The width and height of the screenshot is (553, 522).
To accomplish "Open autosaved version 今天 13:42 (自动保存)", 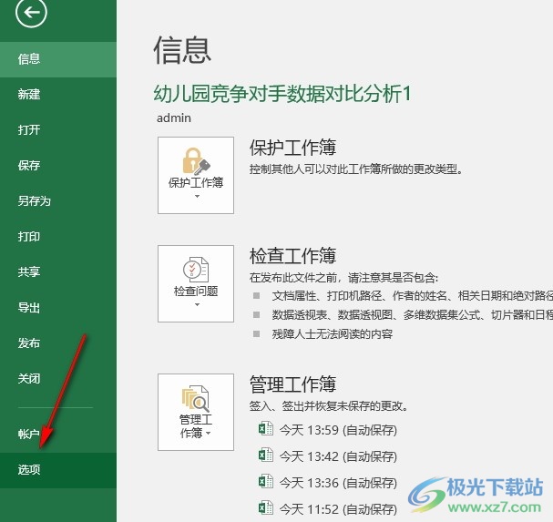I will (x=338, y=456).
